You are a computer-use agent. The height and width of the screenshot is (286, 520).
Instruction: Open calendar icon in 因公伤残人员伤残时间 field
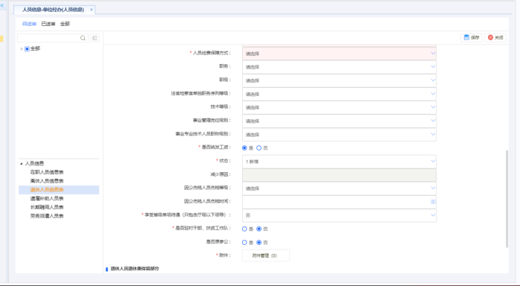pos(433,202)
